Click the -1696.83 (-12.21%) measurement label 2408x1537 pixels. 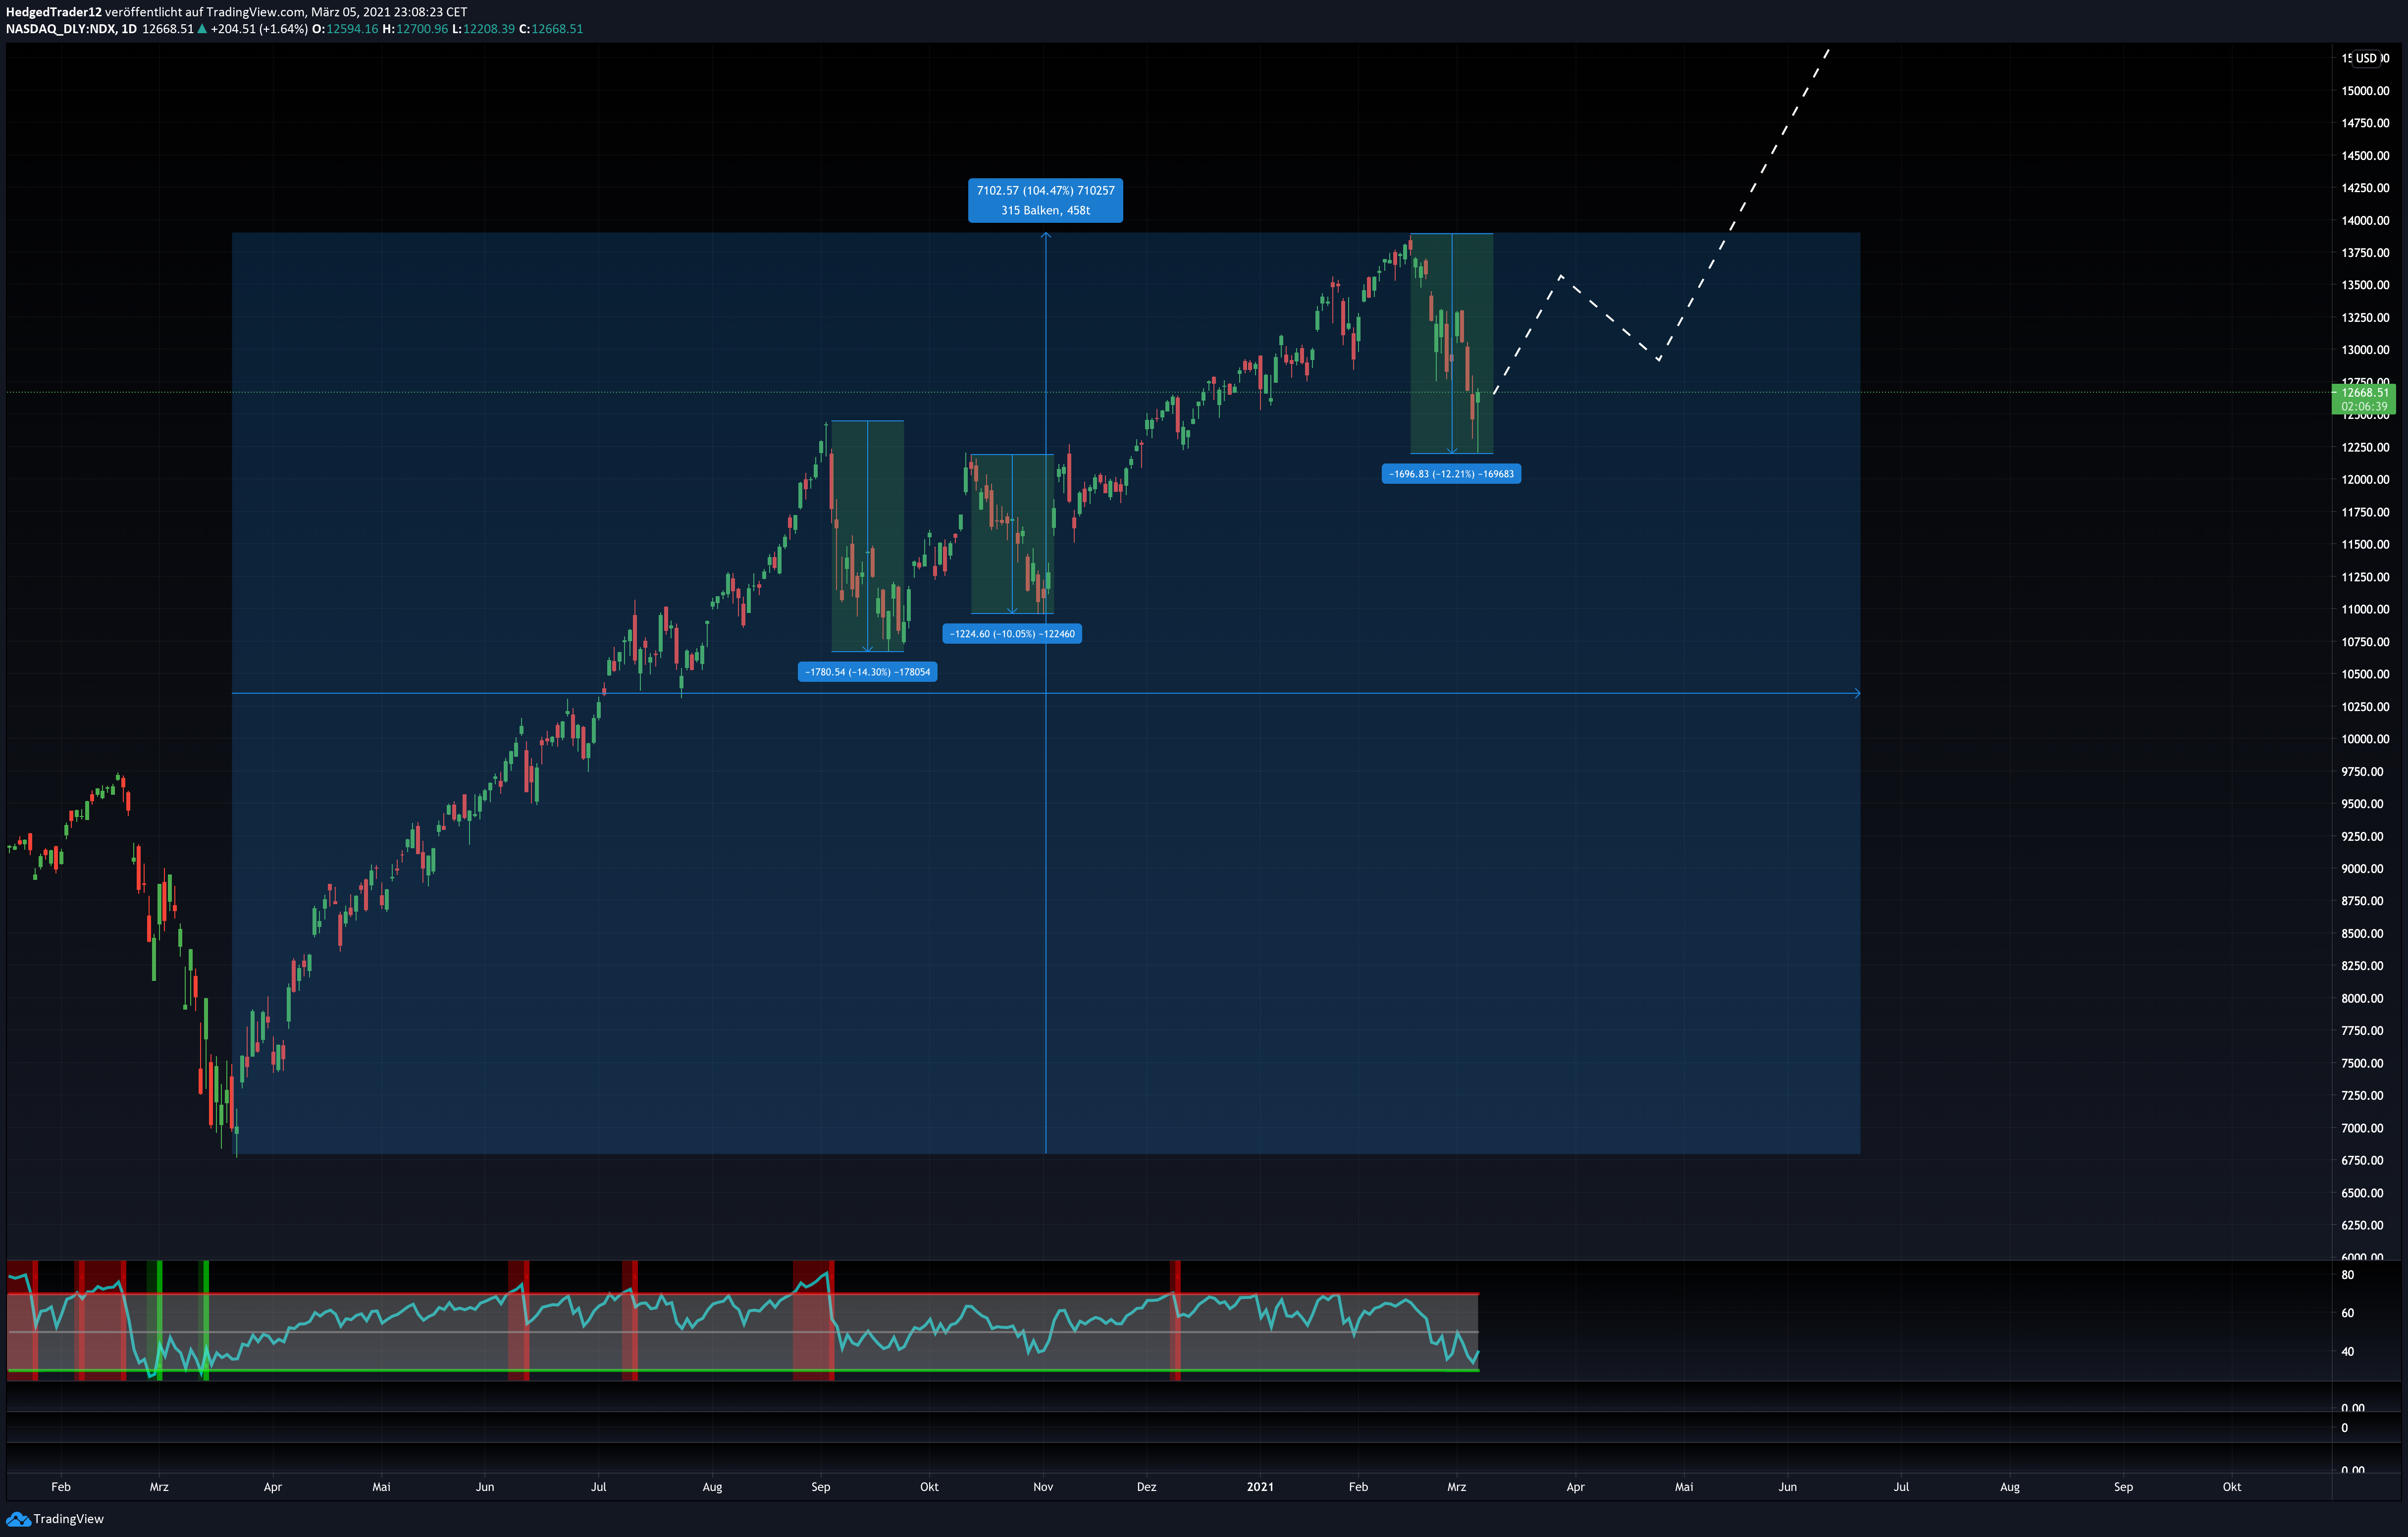pyautogui.click(x=1451, y=474)
